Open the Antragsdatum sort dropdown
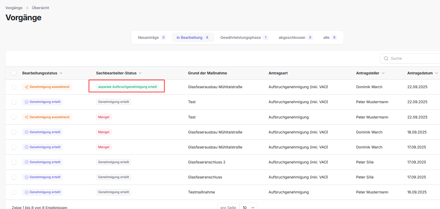Viewport: 440px width, 209px height. tap(436, 73)
